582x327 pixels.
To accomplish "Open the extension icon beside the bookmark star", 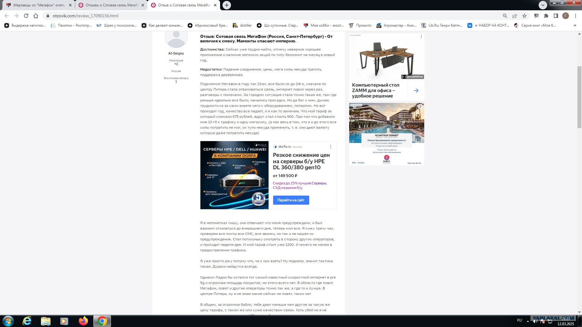I will click(537, 16).
